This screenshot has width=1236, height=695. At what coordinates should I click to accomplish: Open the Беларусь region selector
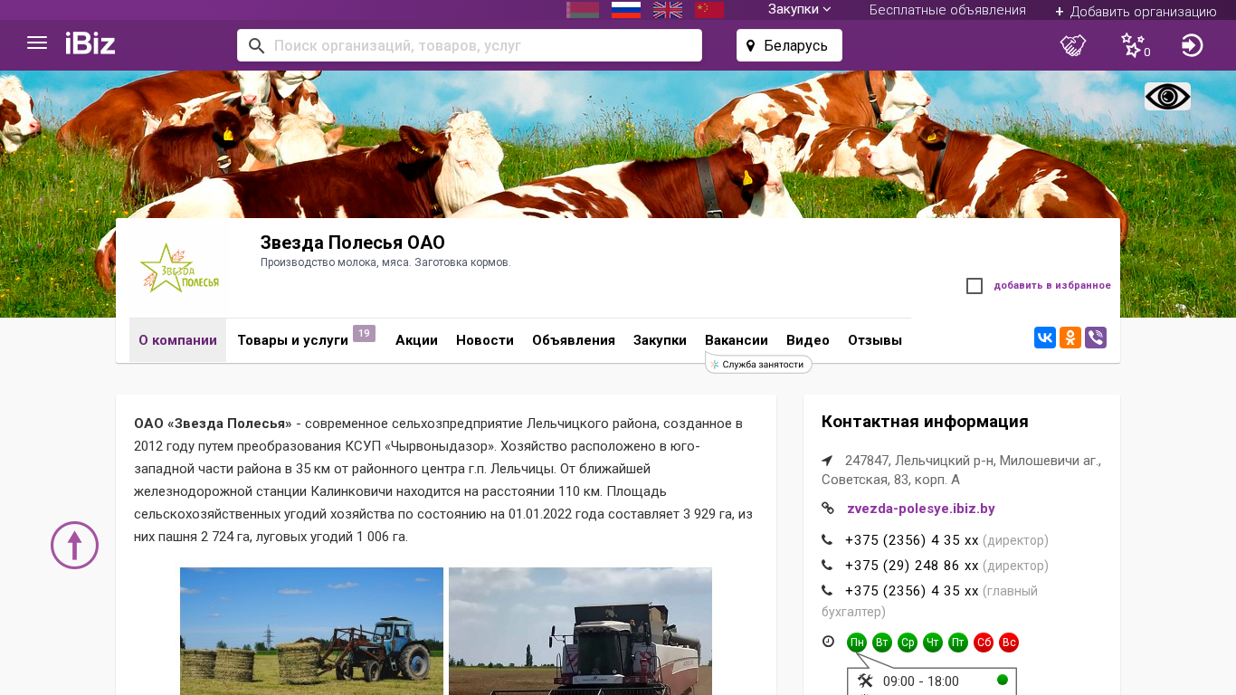pos(789,45)
